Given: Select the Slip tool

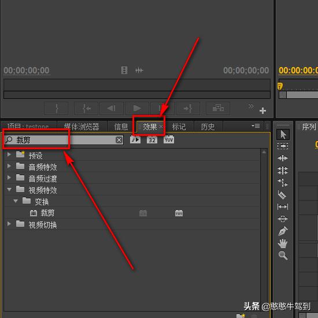Looking at the screenshot, I should click(283, 207).
